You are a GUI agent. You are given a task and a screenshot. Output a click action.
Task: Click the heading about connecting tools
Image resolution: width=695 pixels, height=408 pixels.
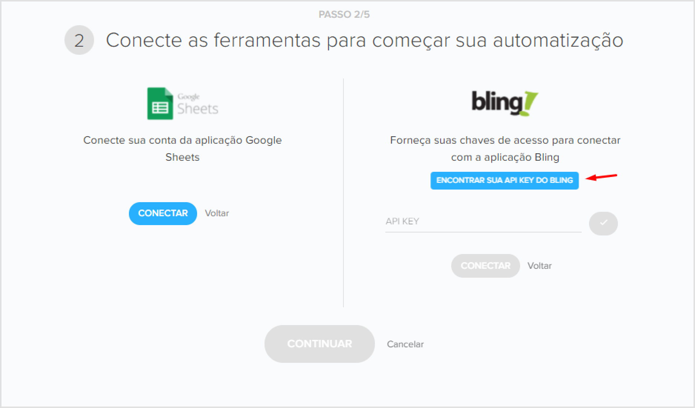(x=365, y=40)
